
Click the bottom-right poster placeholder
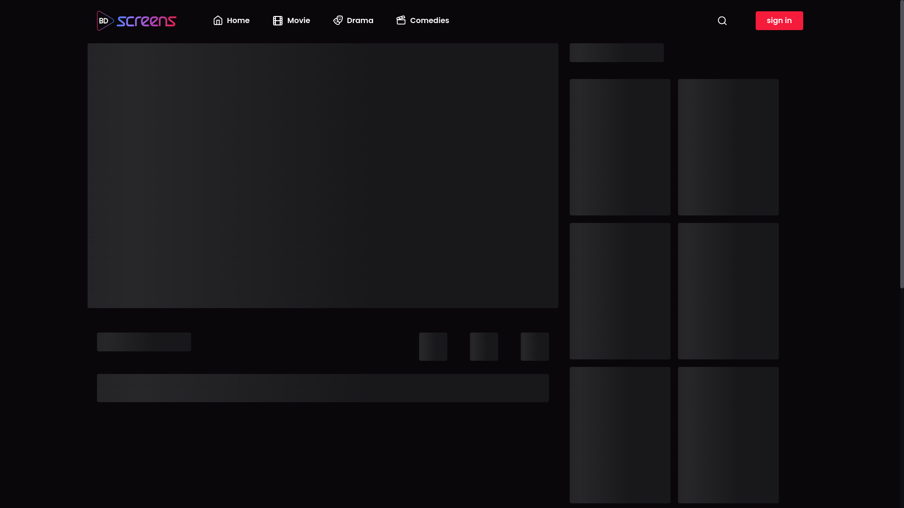[728, 435]
